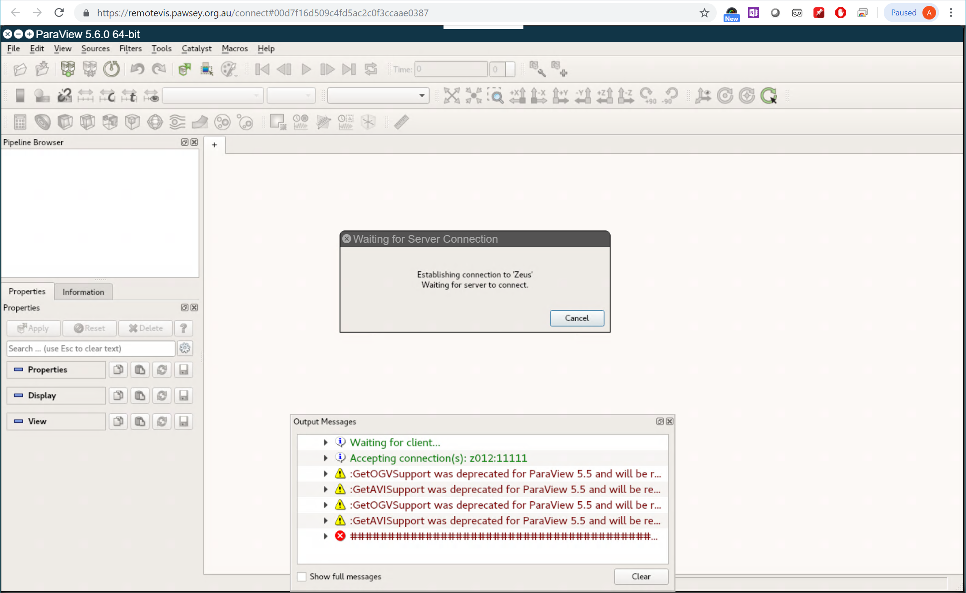Set view direction to -Z
The width and height of the screenshot is (966, 593).
(626, 95)
